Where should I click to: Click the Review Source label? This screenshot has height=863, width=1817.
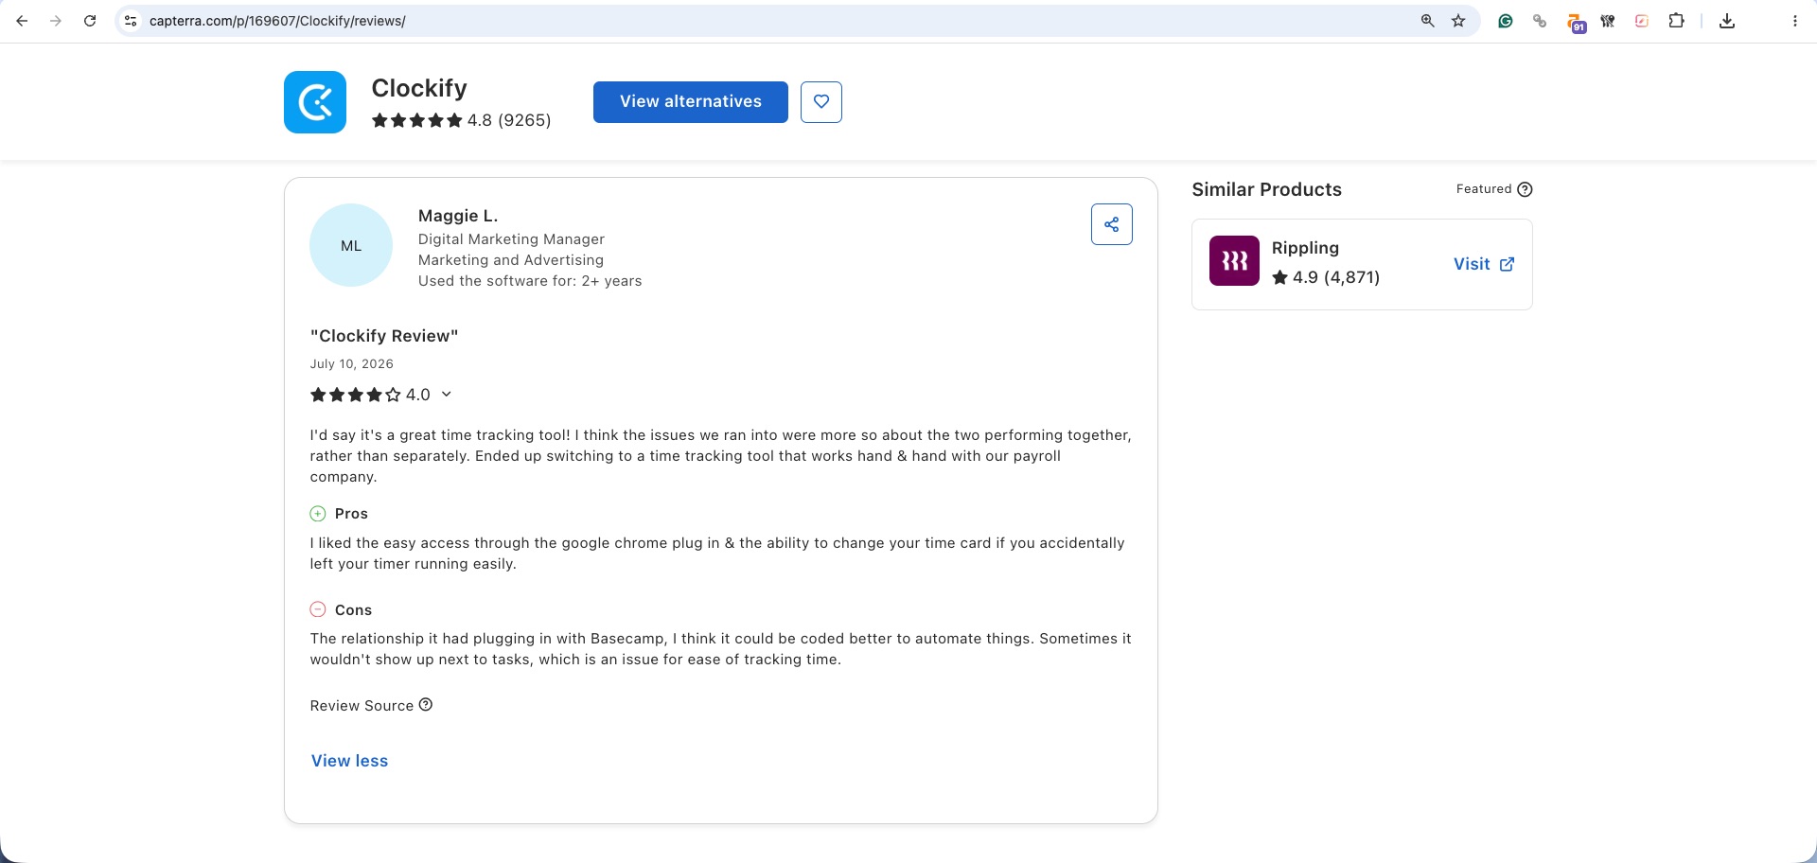pyautogui.click(x=362, y=706)
